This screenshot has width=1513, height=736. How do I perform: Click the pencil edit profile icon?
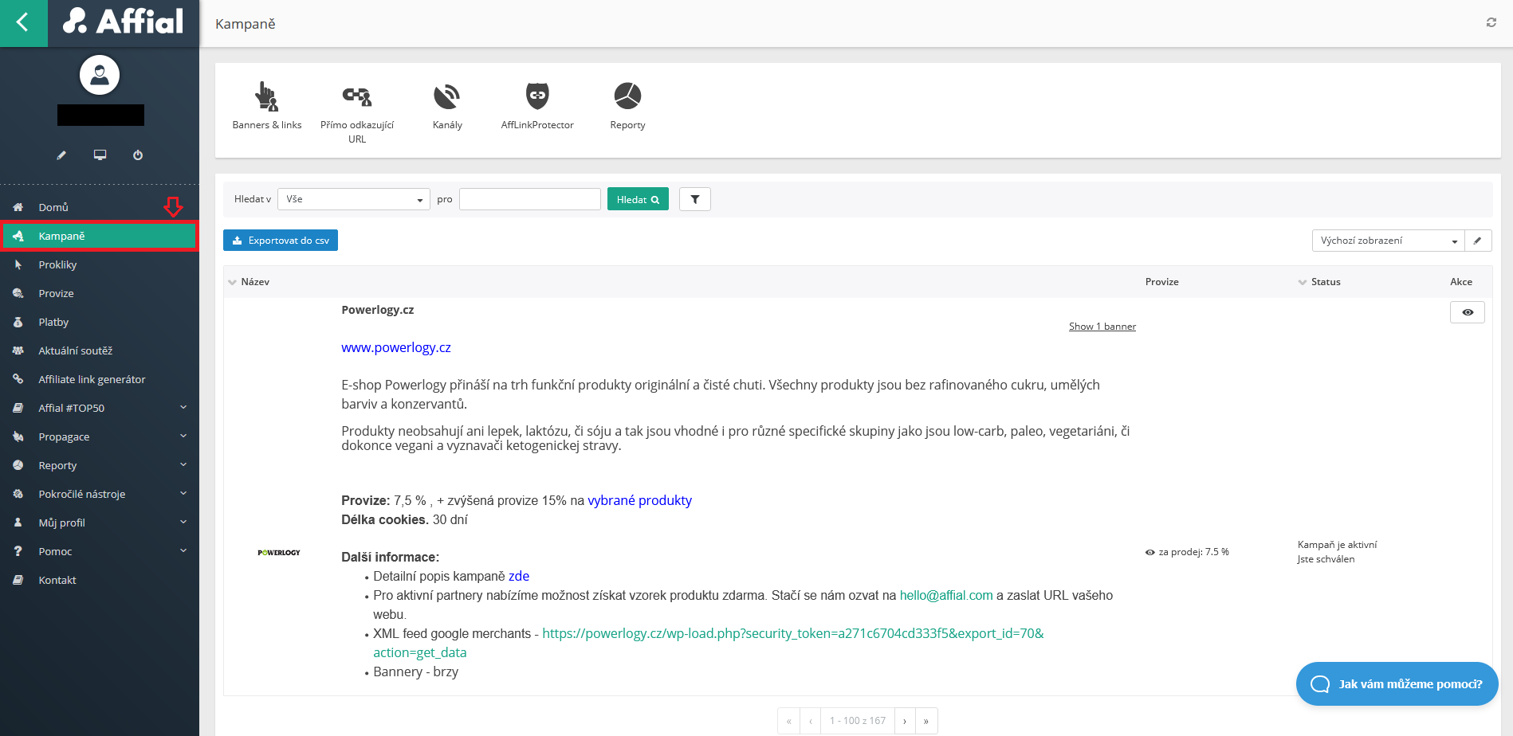point(61,155)
